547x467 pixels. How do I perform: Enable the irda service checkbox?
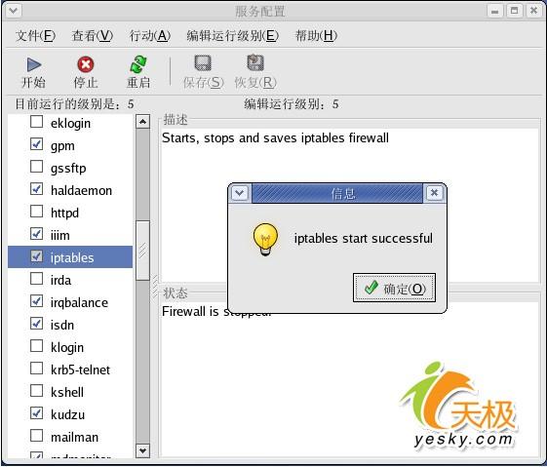coord(37,279)
